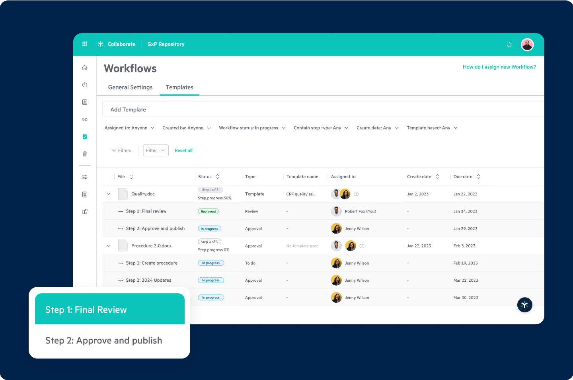Screen dimensions: 573x380
Task: Open the How do I assign new Workflow link
Action: (499, 67)
